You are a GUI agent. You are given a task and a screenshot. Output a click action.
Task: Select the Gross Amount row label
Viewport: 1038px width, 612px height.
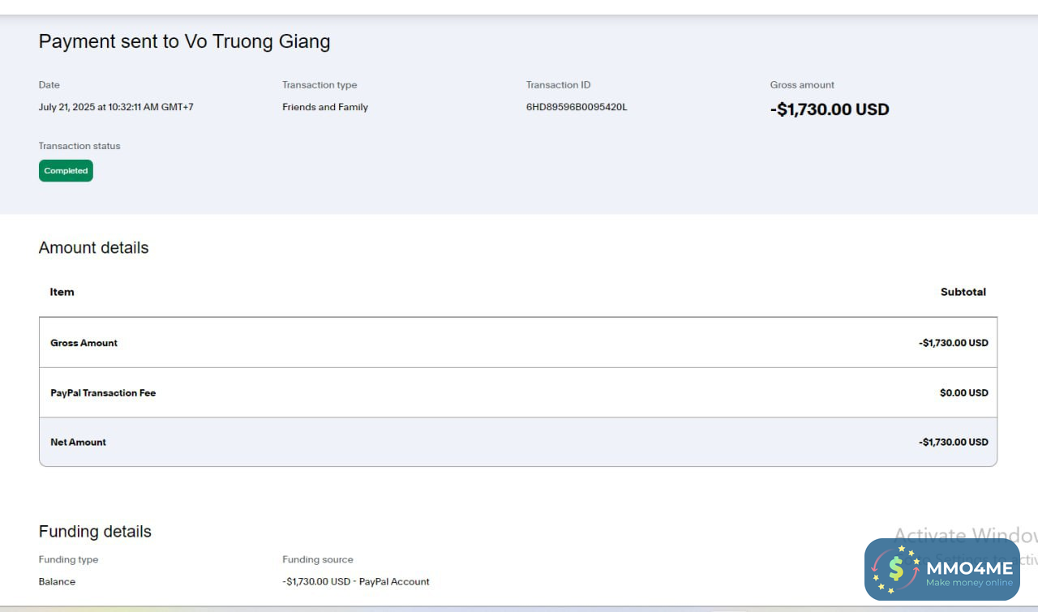pyautogui.click(x=84, y=343)
